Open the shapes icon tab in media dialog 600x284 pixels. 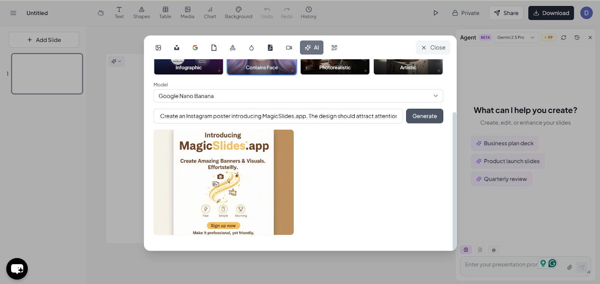click(233, 48)
